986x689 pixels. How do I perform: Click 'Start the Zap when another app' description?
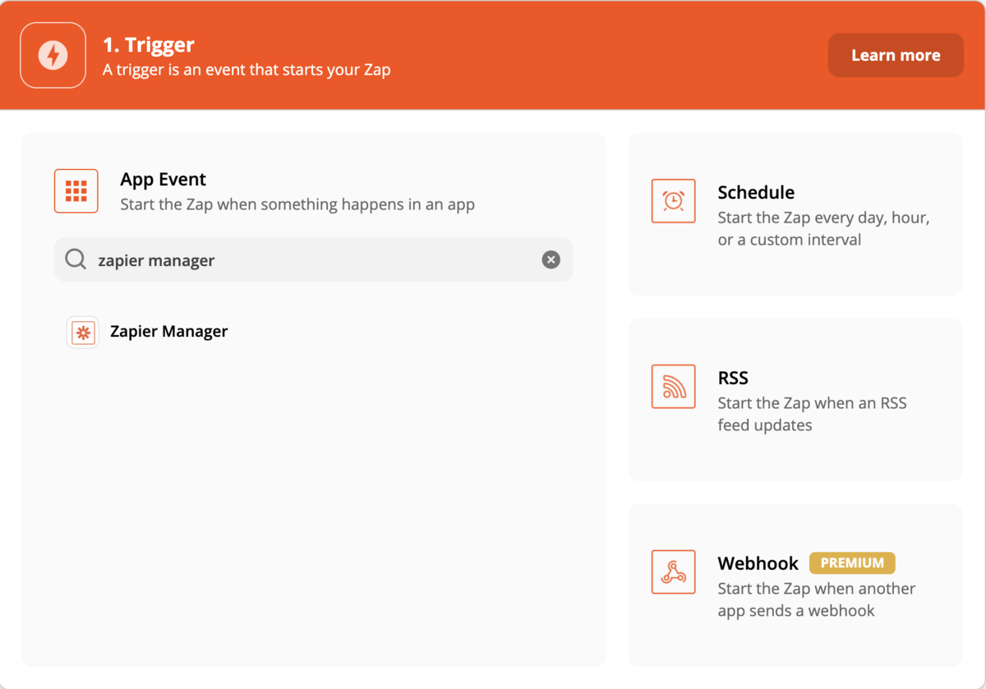[x=816, y=599]
